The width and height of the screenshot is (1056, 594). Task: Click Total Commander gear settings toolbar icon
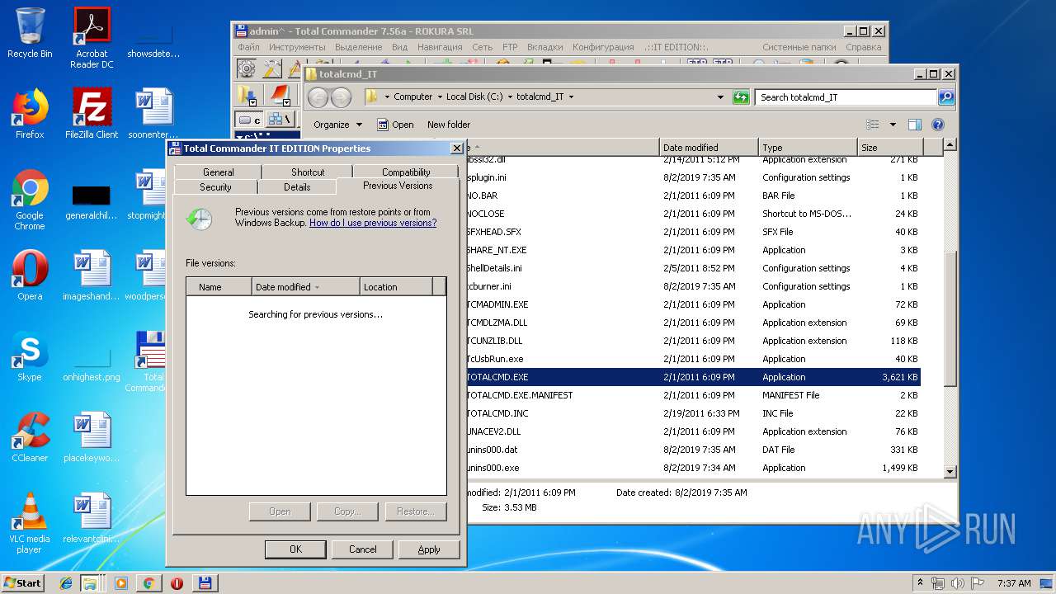coord(247,68)
